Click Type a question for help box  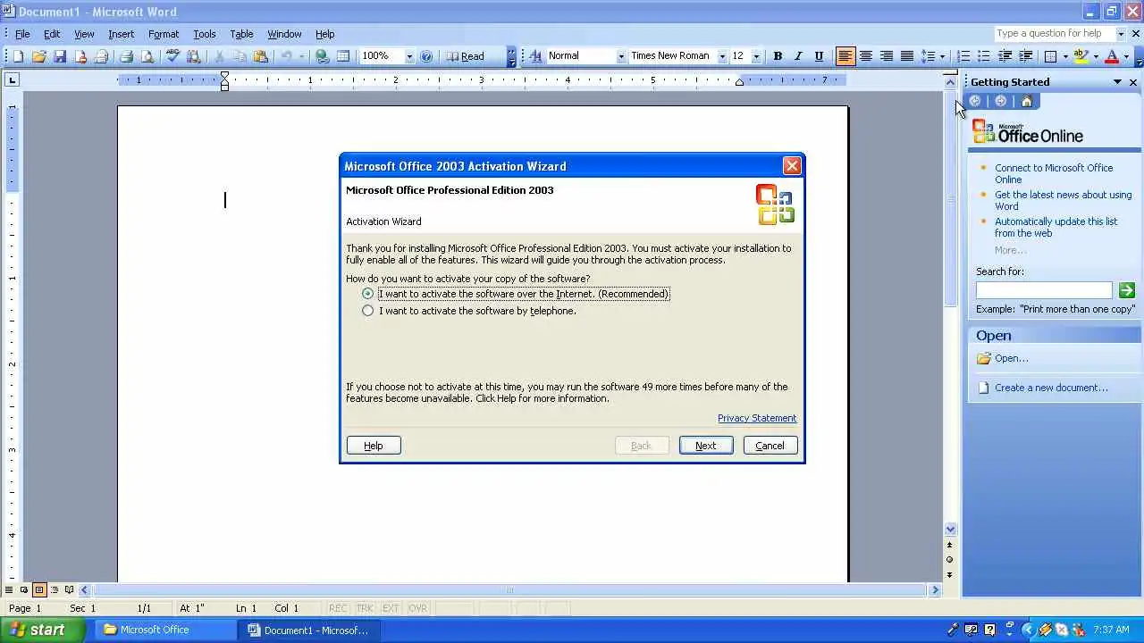(1054, 34)
